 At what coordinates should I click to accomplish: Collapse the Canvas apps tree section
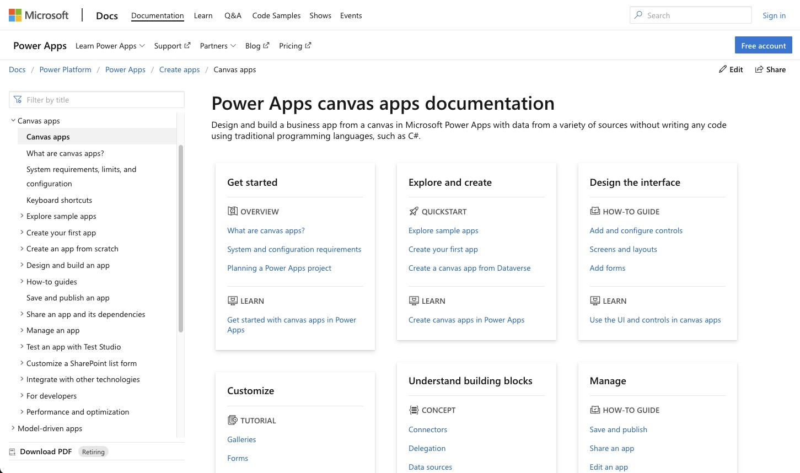pos(13,120)
